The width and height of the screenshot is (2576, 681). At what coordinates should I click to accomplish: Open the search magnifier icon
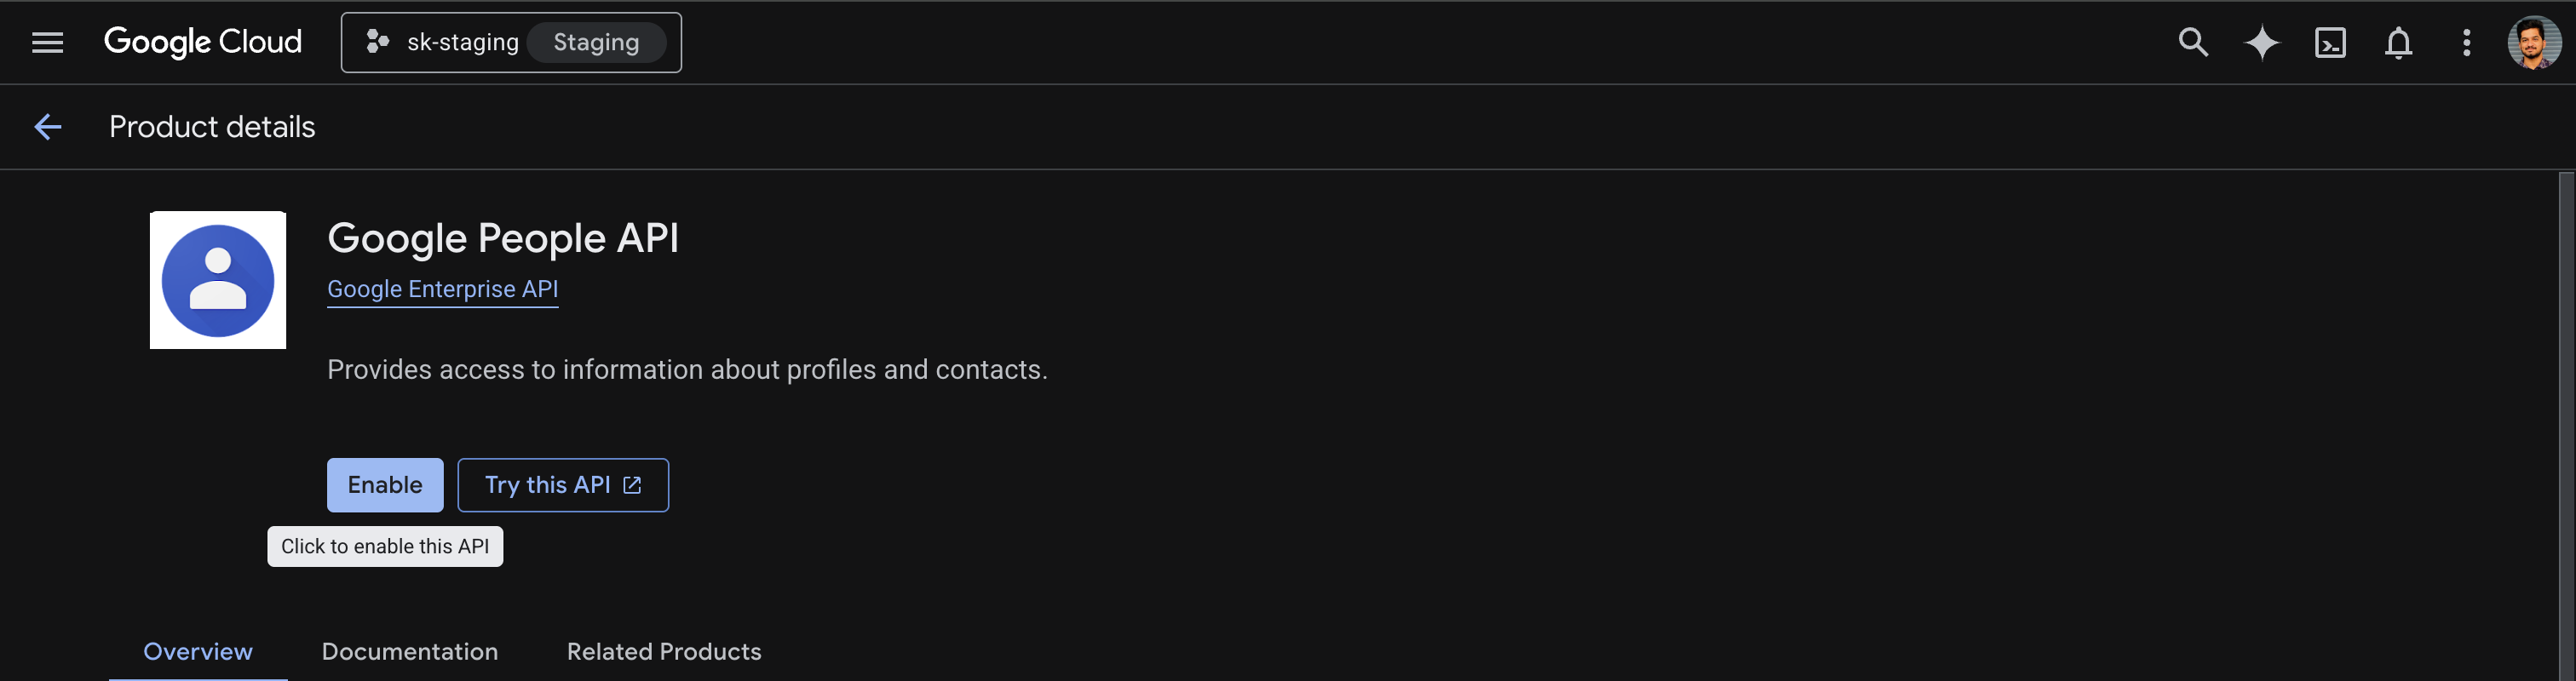2193,42
